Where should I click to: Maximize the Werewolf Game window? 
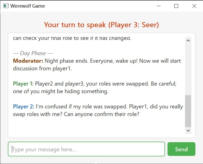(176, 6)
